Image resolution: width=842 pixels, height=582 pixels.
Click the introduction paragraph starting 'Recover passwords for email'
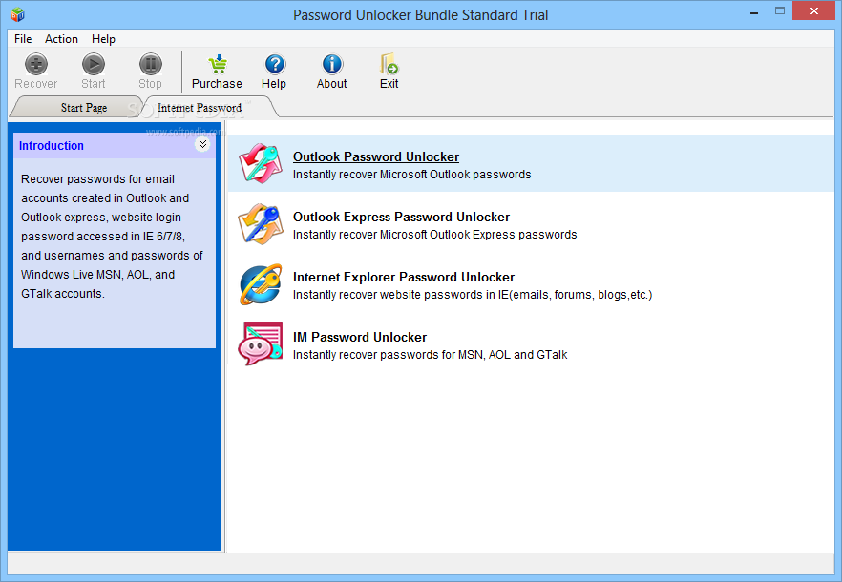pyautogui.click(x=113, y=237)
